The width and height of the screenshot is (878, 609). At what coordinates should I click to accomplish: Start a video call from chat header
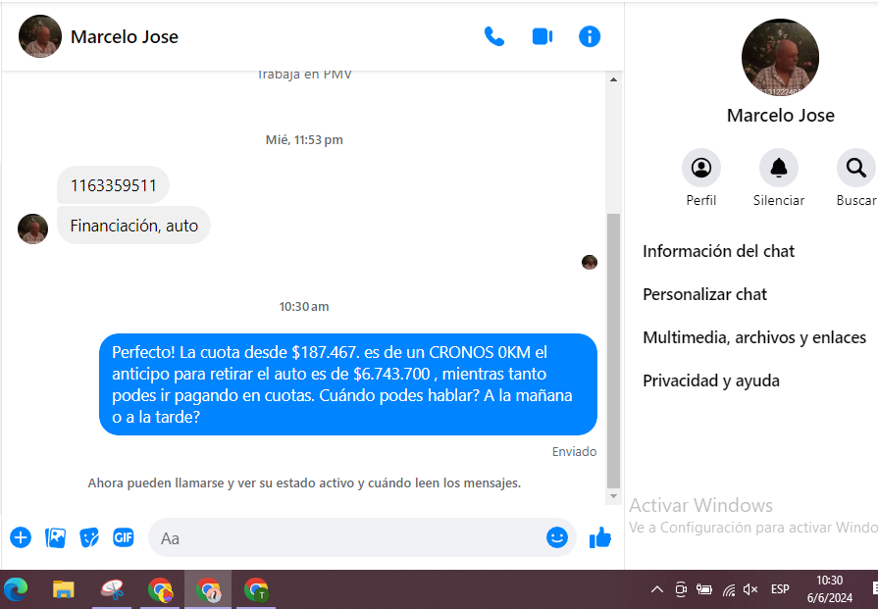(542, 37)
